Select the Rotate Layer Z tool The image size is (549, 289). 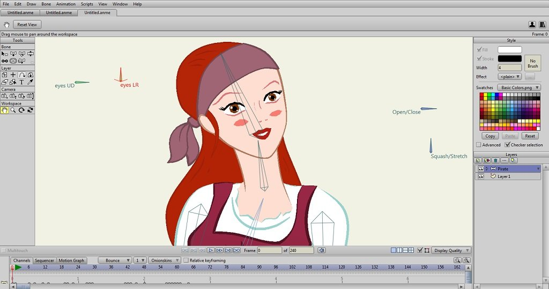(x=21, y=75)
